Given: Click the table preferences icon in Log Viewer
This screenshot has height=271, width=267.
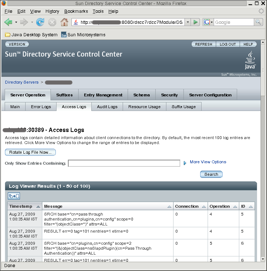Looking at the screenshot, I should tap(14, 196).
